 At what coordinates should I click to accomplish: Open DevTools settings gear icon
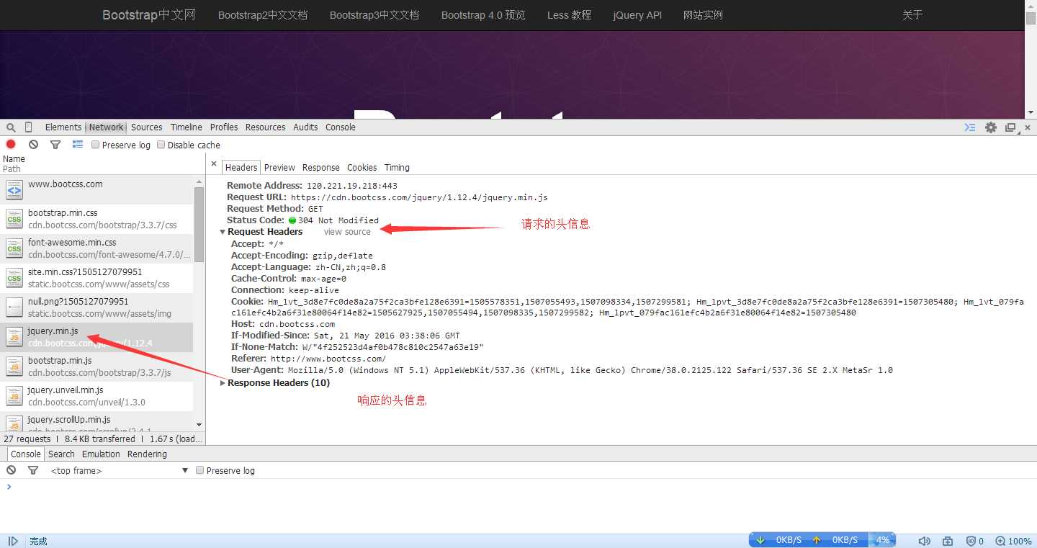(991, 127)
